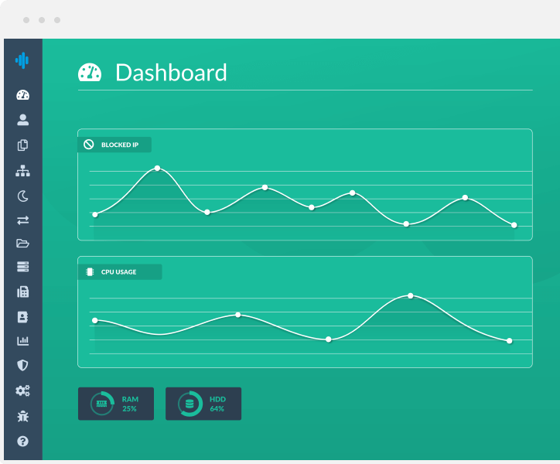Screen dimensions: 560x464
Task: Open the shield security sidebar icon
Action: [23, 365]
